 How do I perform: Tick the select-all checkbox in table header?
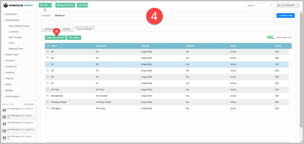pos(48,46)
